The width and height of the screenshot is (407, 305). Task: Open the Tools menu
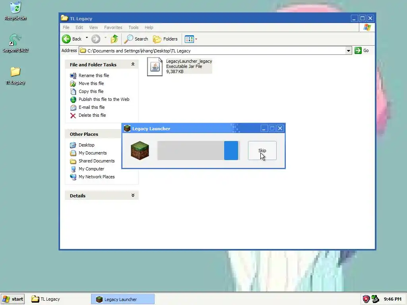pyautogui.click(x=134, y=27)
